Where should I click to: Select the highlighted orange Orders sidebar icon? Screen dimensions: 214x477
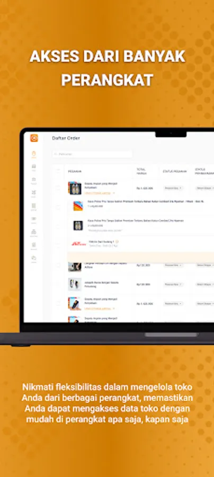(34, 154)
